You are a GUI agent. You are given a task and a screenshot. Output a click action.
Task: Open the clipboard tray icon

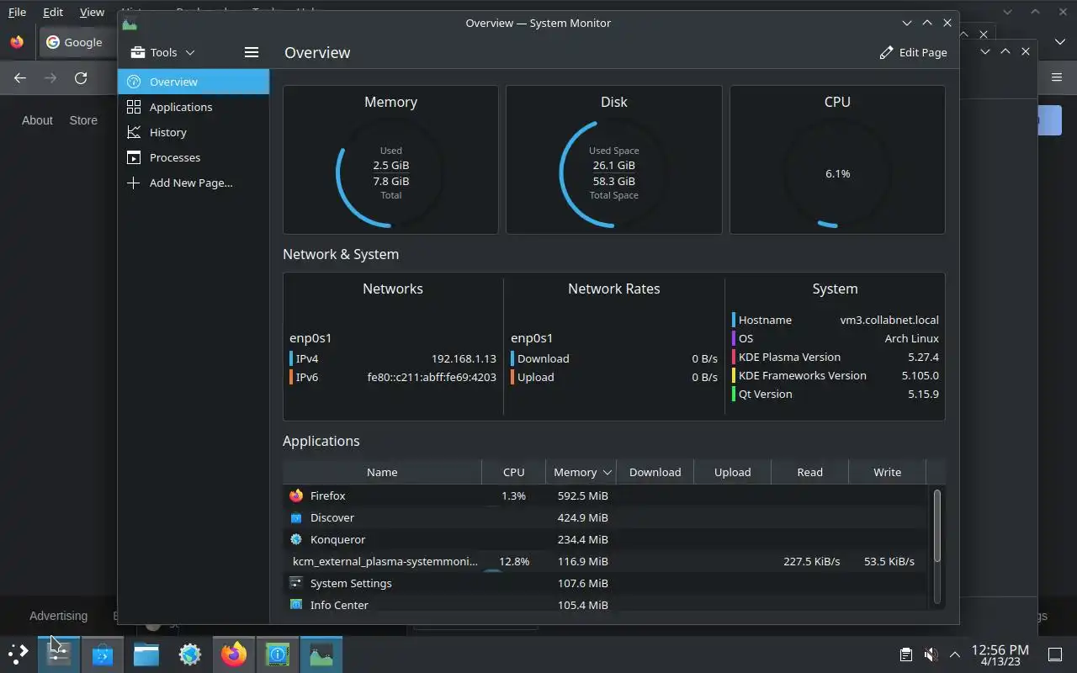906,654
